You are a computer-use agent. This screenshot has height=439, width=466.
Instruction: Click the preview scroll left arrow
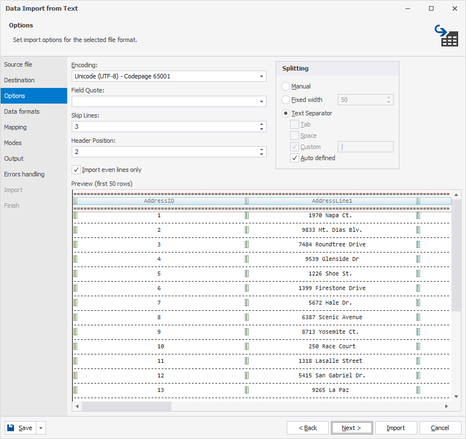click(77, 407)
